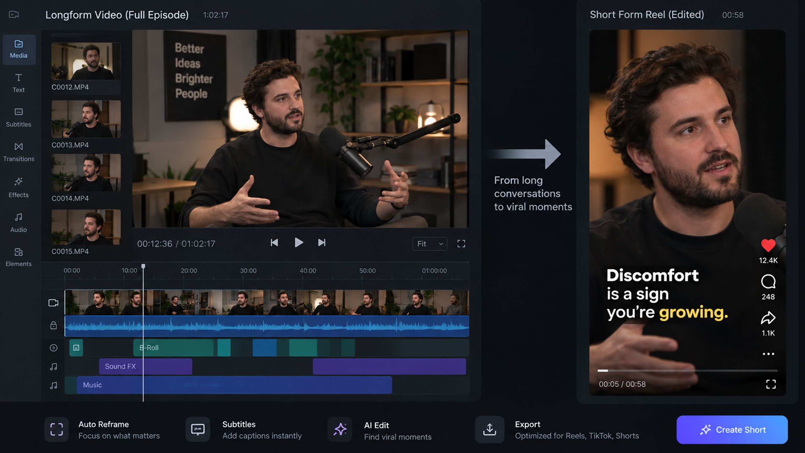Click the camera icon at top left
The height and width of the screenshot is (453, 805).
[x=14, y=14]
